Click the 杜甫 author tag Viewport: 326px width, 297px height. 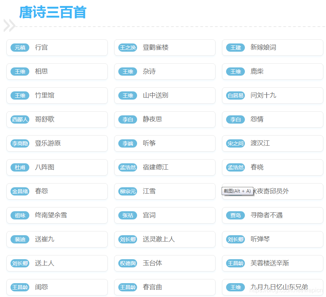pyautogui.click(x=20, y=167)
